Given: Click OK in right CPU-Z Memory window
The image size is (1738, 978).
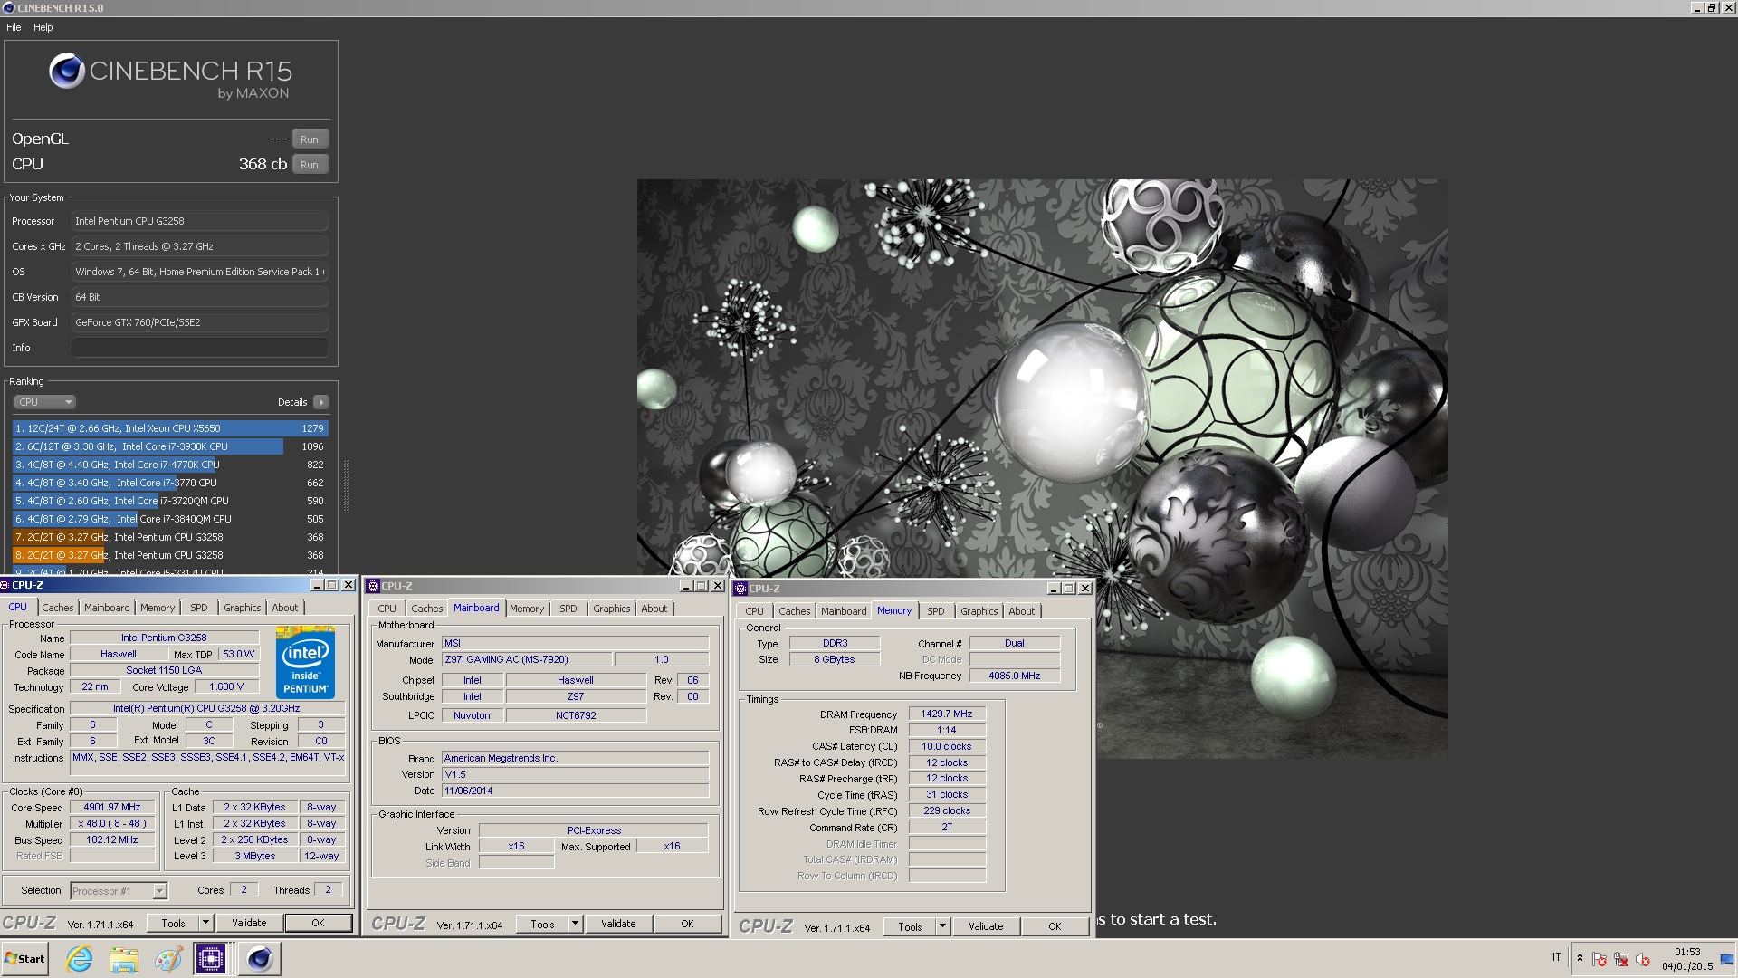Looking at the screenshot, I should [1055, 926].
